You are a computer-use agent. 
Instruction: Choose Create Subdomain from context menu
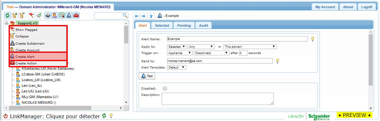[x=38, y=44]
